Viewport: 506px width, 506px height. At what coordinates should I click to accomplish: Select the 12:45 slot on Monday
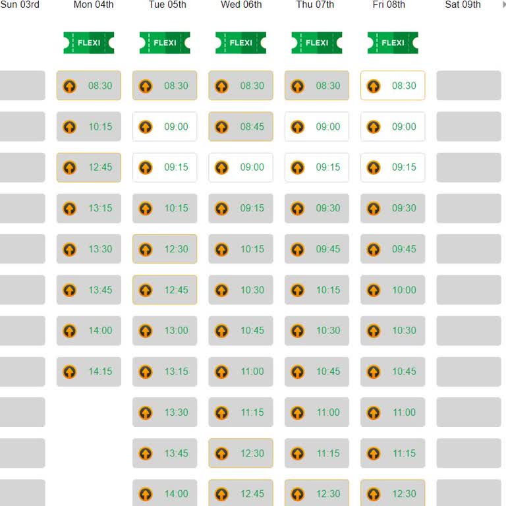89,167
